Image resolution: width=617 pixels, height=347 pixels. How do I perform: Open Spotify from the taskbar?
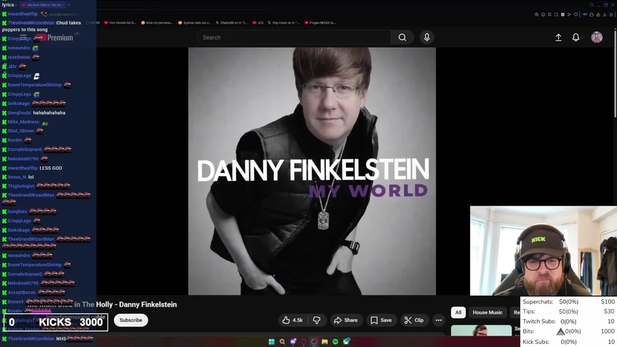[x=335, y=342]
